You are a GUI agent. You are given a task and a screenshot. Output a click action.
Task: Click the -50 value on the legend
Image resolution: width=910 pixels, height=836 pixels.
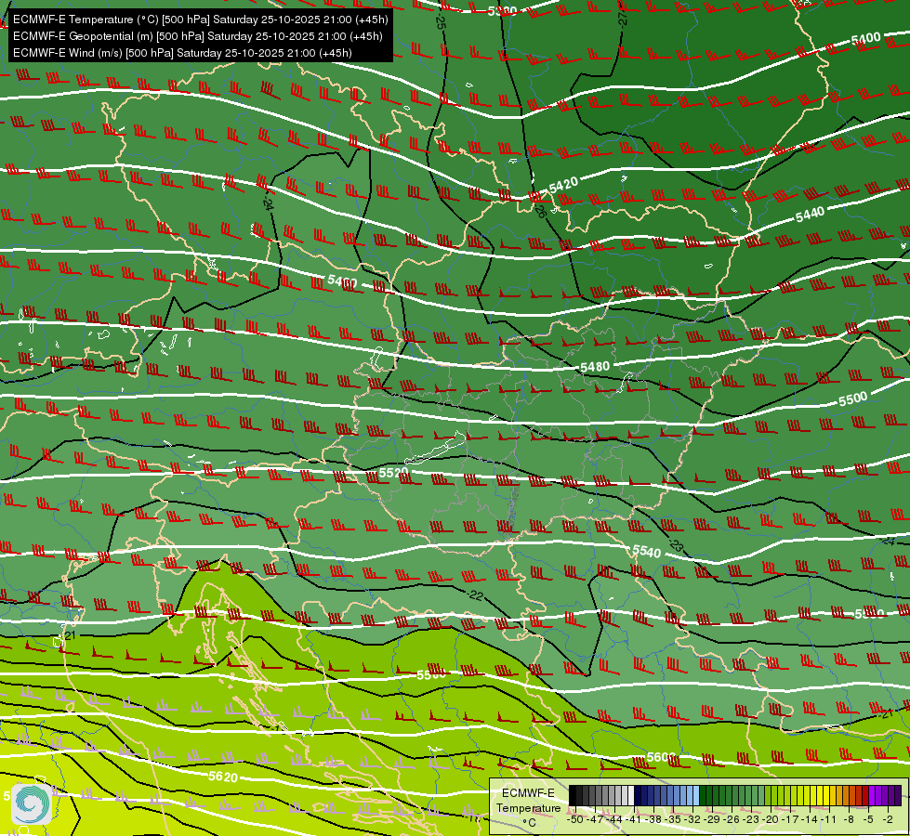(575, 819)
